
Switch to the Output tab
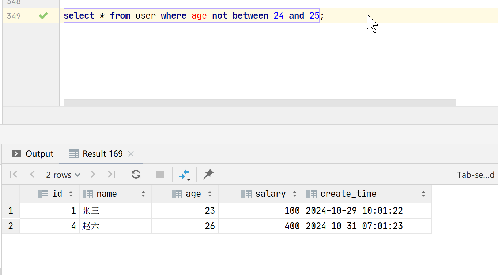tap(33, 154)
